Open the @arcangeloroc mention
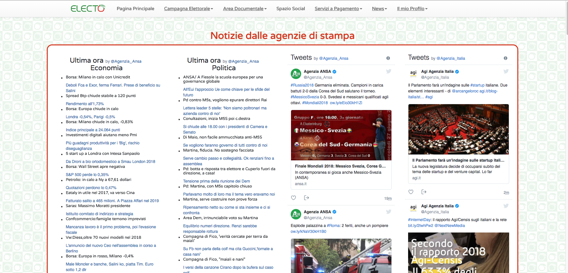 point(465,91)
